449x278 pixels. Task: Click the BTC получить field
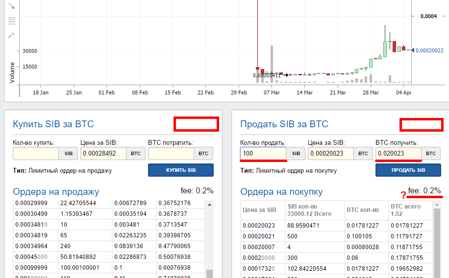[399, 153]
